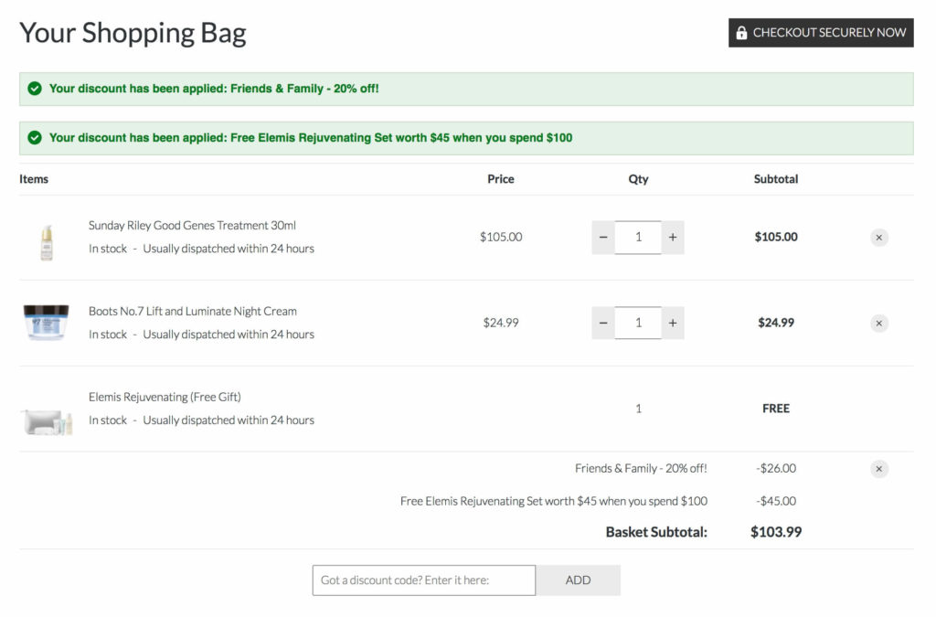936x617 pixels.
Task: Click stock status under Sunday Riley item
Action: [201, 249]
